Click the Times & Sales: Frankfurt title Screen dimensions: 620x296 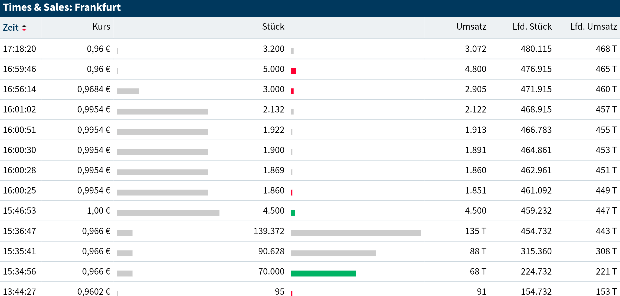pyautogui.click(x=62, y=7)
